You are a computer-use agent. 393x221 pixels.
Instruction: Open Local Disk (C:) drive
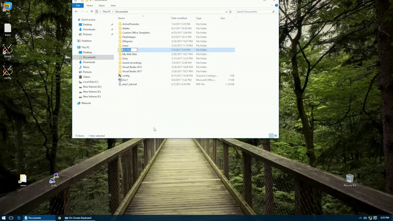pyautogui.click(x=91, y=82)
